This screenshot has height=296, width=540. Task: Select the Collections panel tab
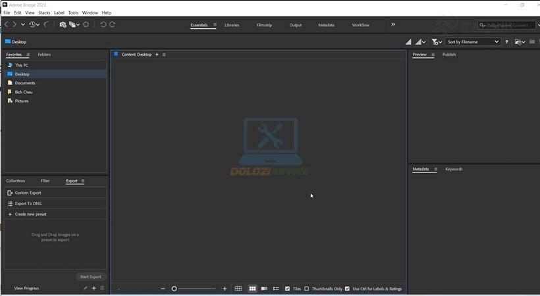[16, 181]
